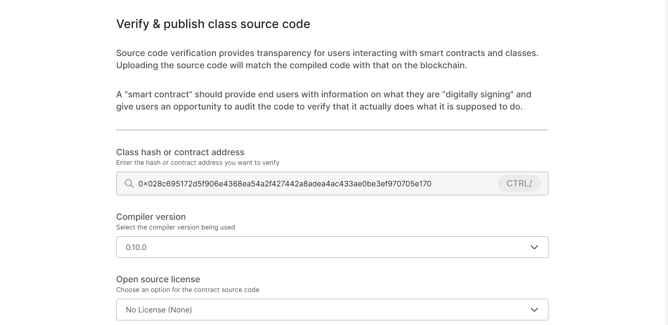Screen dimensions: 668x325
Task: Click helper text "Enter the hash or contract address"
Action: (197, 163)
